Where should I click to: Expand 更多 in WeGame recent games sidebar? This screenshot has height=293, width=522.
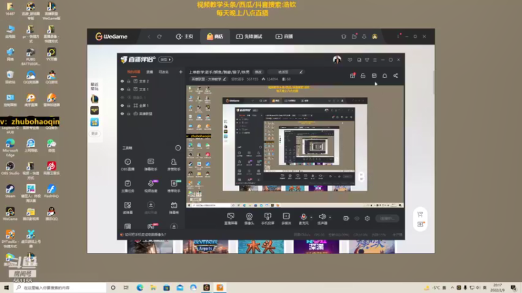coord(95,133)
